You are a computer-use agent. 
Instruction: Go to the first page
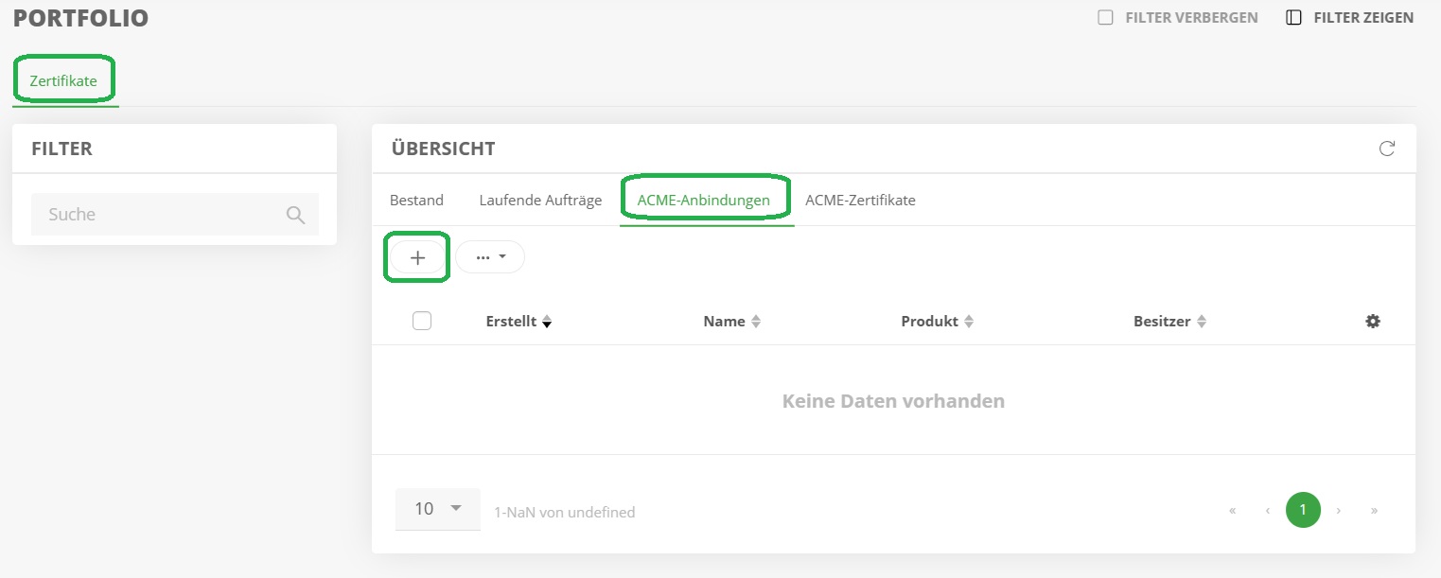pyautogui.click(x=1232, y=511)
